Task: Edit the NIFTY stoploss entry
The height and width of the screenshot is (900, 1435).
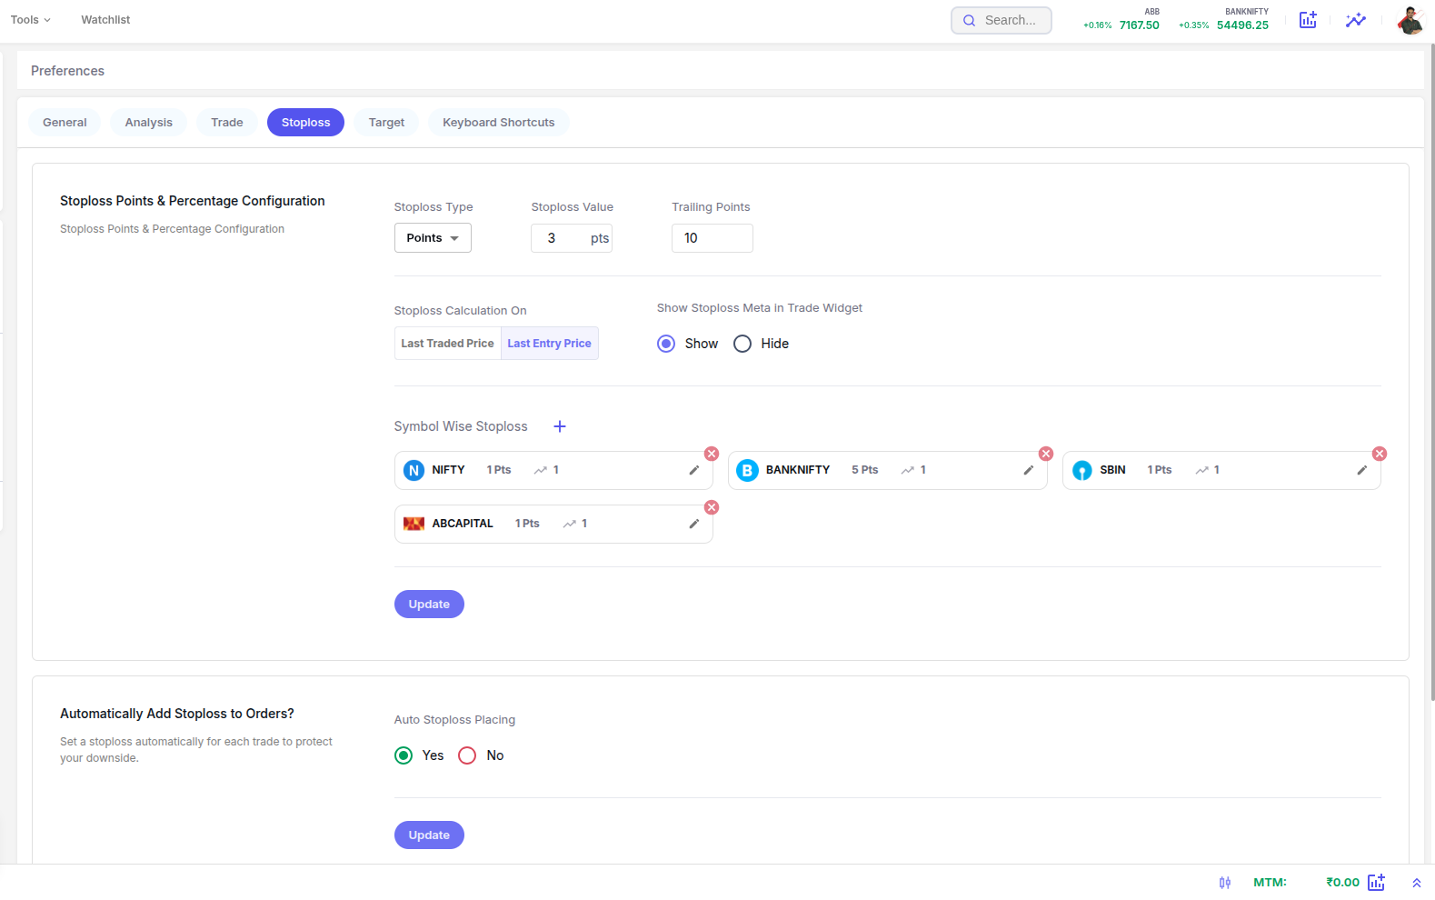Action: pos(694,470)
